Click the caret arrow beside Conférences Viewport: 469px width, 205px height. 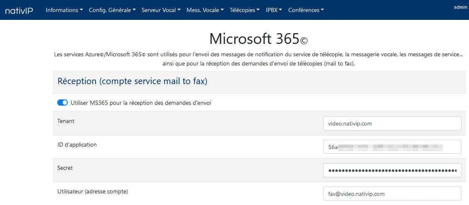[x=322, y=10]
